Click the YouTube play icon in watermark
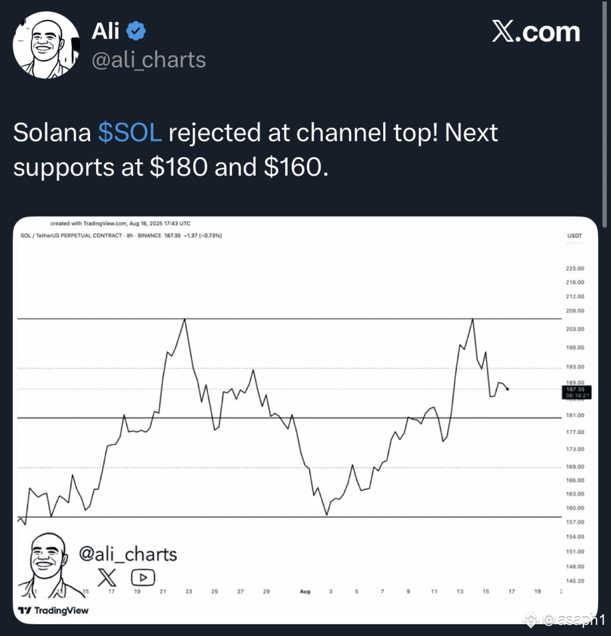Screen dimensions: 611x636 [143, 577]
